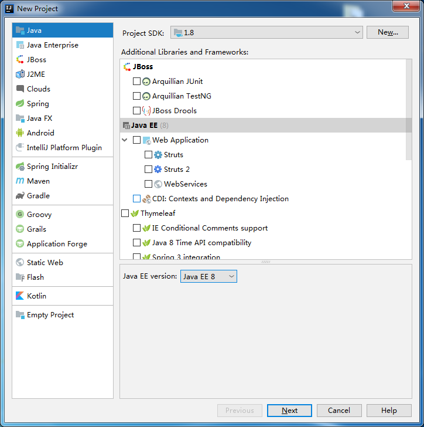The width and height of the screenshot is (424, 427).
Task: Open the Java EE version dropdown
Action: coord(208,276)
